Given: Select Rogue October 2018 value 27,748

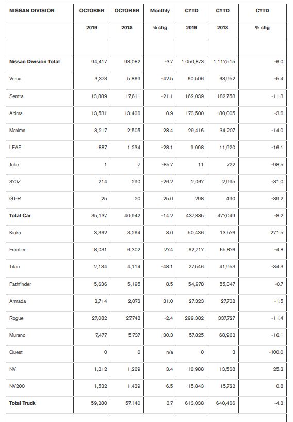Looking at the screenshot, I should tap(133, 318).
